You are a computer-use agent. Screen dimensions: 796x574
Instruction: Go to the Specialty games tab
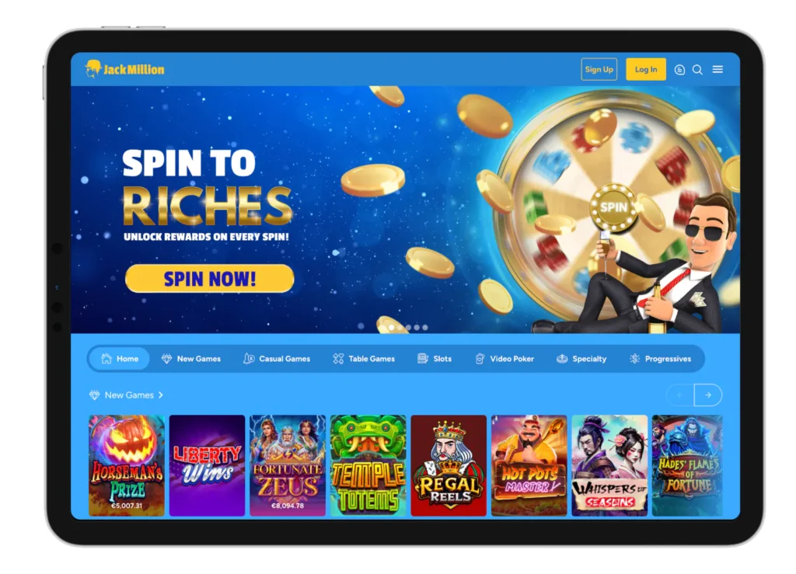[x=581, y=359]
